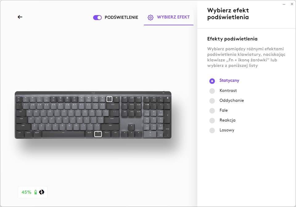Choose the Kontrast effect radio button

pos(212,91)
